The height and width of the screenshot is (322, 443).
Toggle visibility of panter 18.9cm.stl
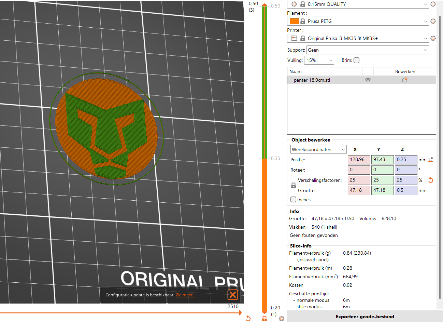(x=368, y=80)
